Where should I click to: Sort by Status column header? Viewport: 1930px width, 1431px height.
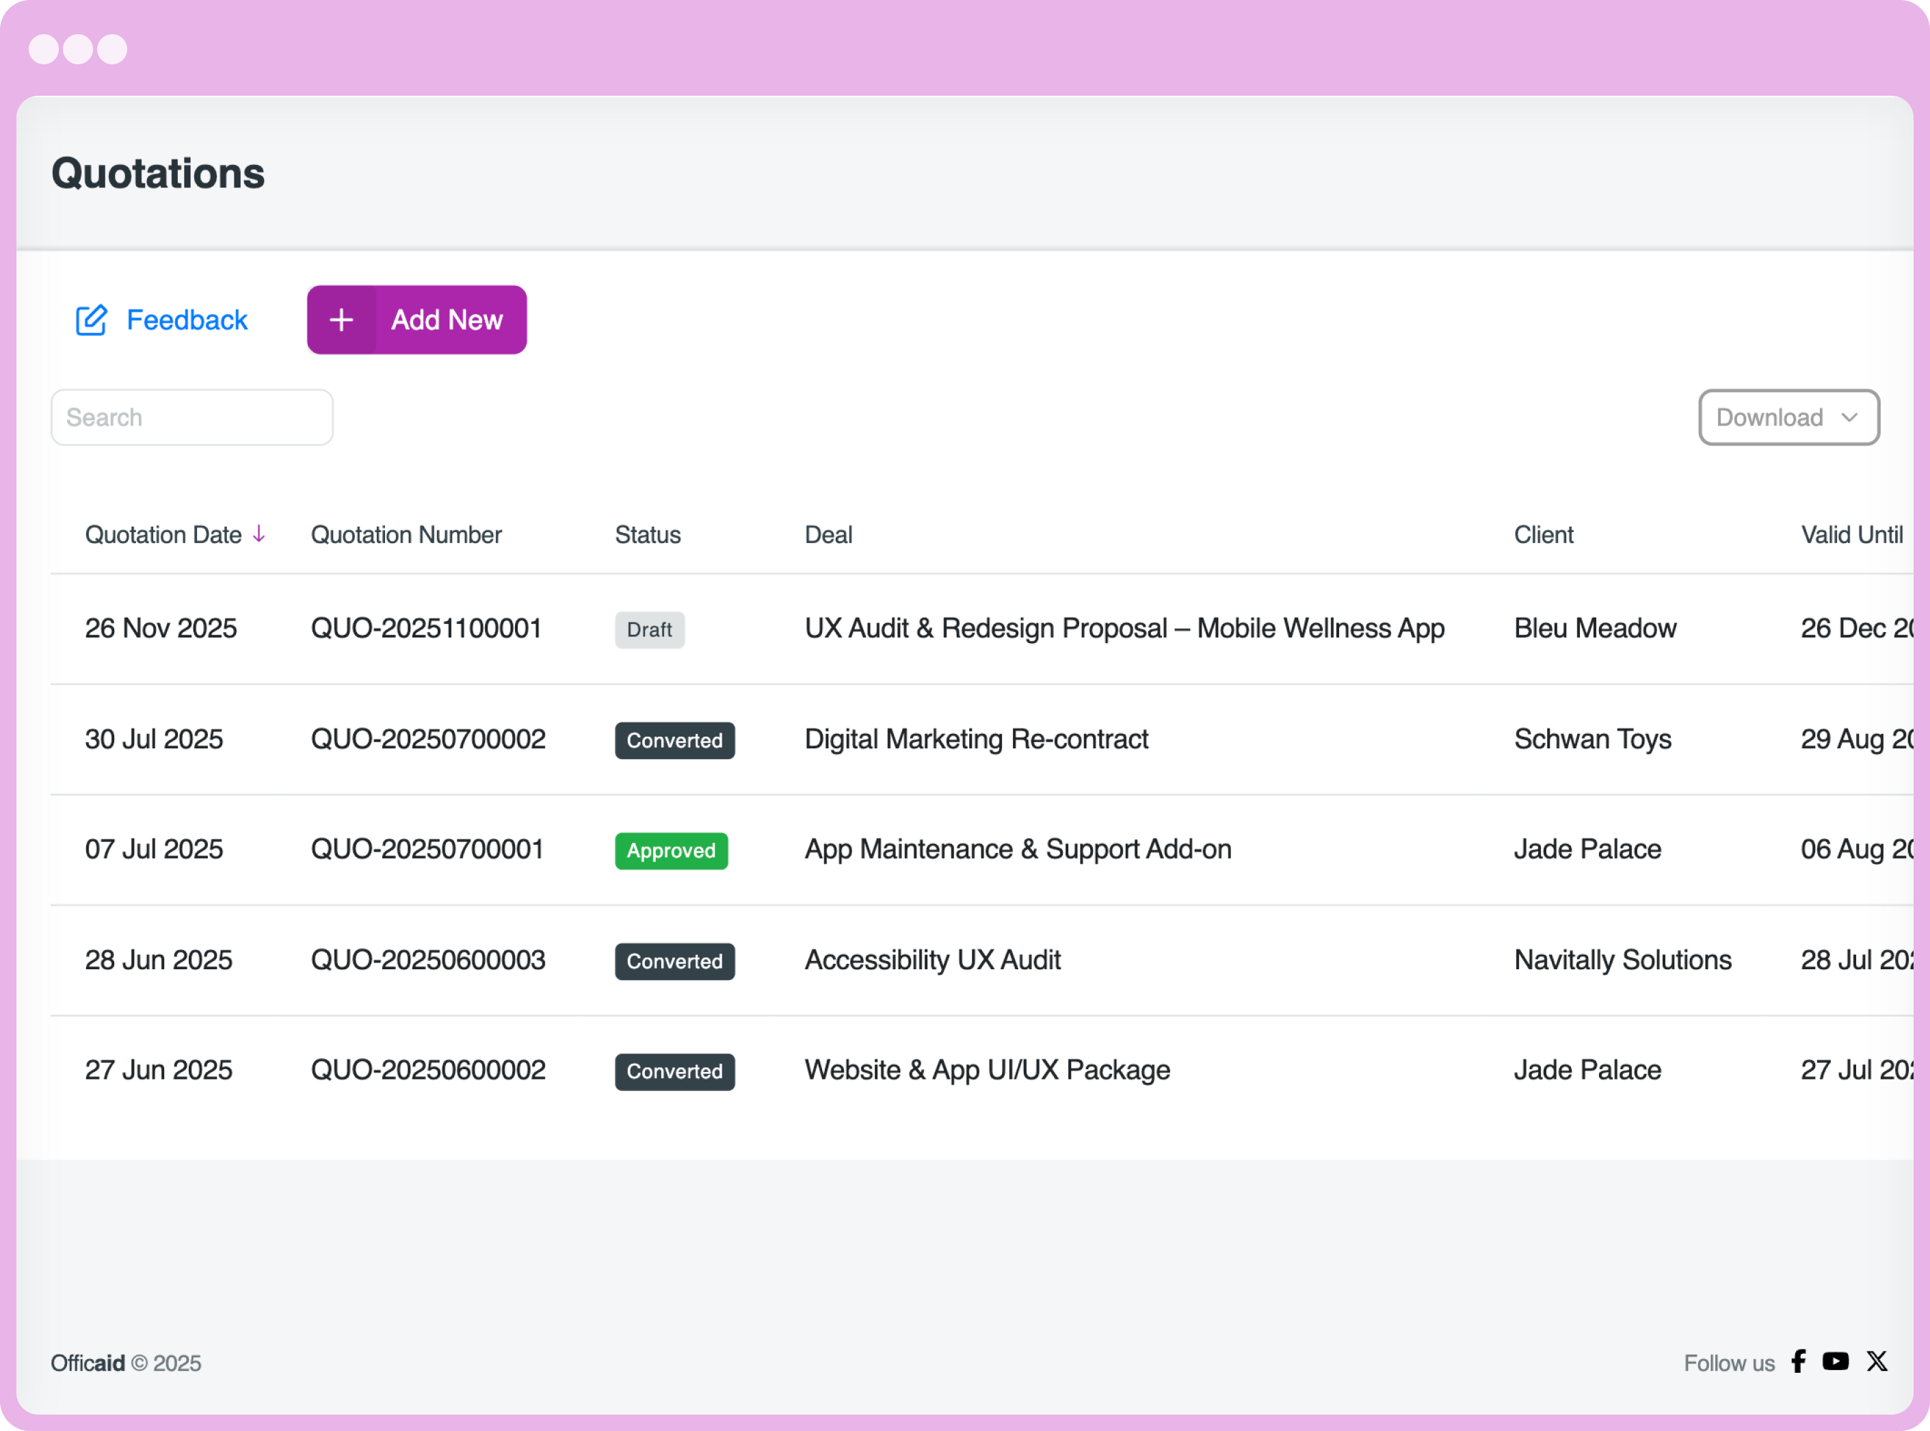(x=648, y=536)
